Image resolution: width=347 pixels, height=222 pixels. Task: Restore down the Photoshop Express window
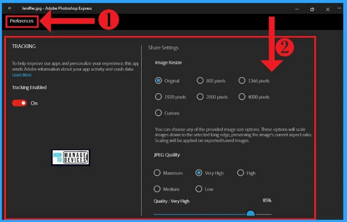312,9
